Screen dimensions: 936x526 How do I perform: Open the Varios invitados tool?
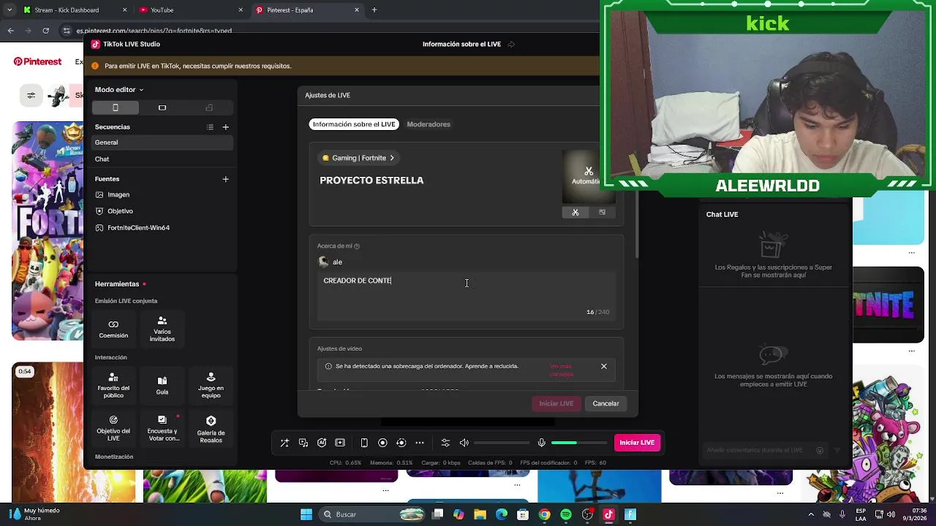(x=162, y=329)
